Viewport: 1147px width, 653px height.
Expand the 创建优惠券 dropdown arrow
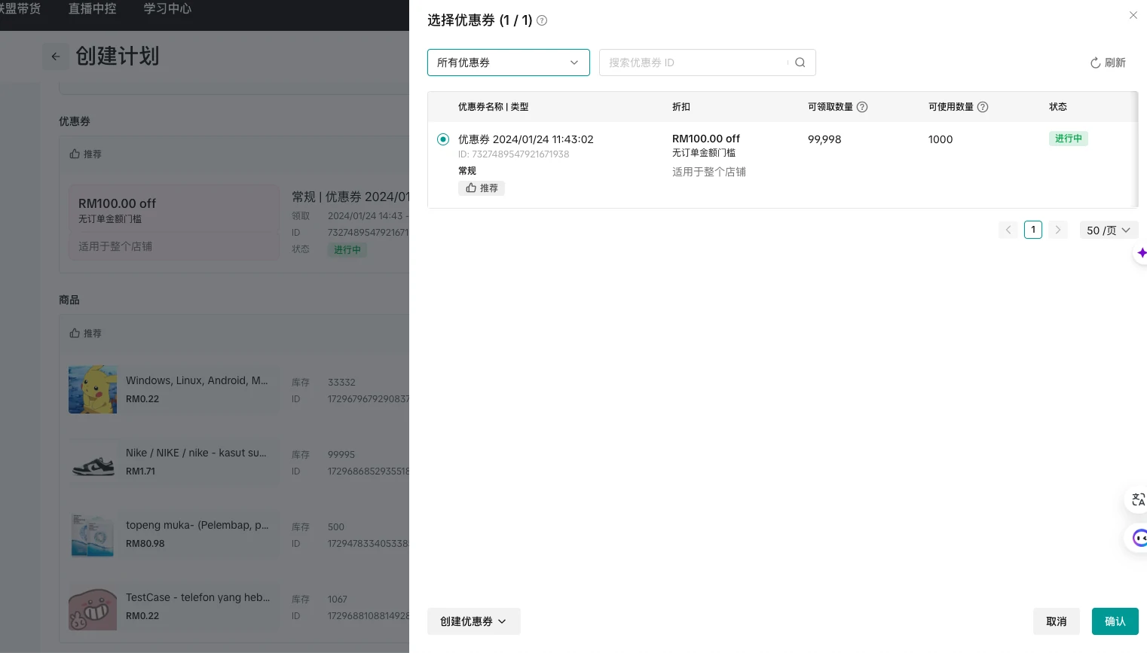(x=502, y=621)
